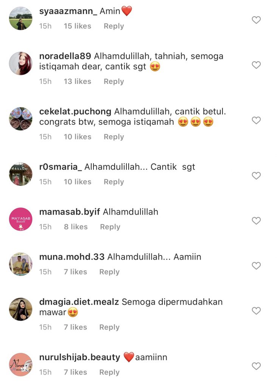
Task: Tap the heart on dmagia.diet.mealz's comment
Action: tap(256, 311)
